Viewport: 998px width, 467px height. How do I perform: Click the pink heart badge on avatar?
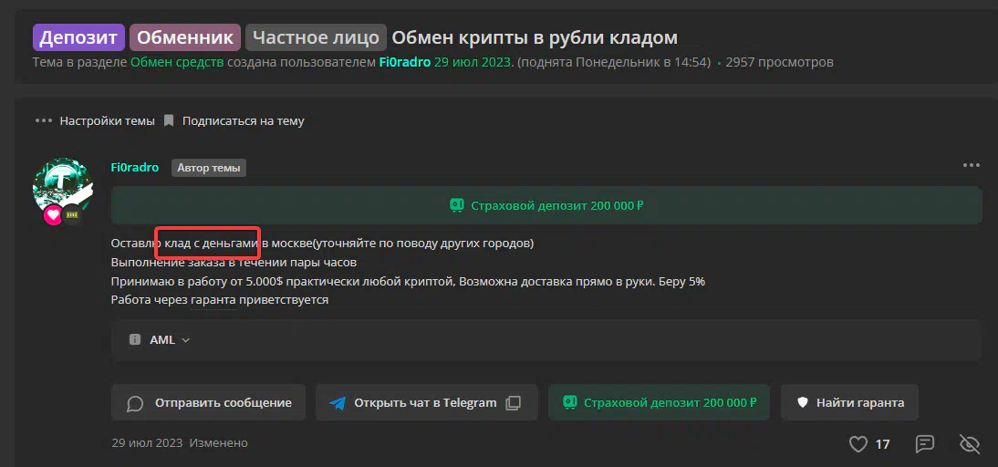(x=53, y=216)
